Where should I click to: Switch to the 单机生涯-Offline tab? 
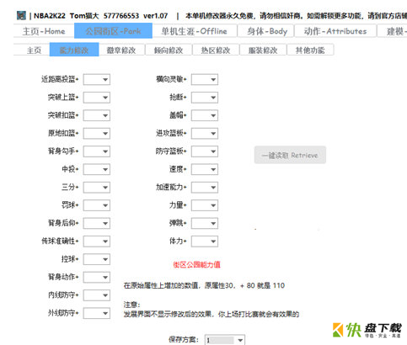point(195,31)
